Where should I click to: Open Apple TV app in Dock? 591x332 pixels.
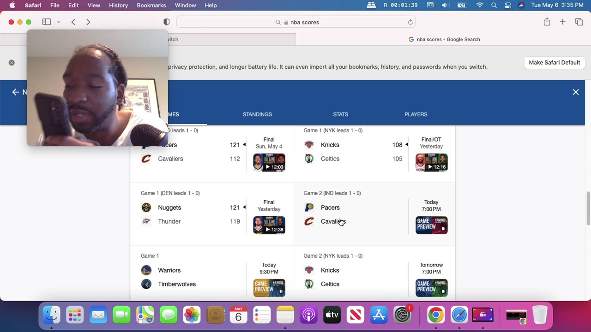(332, 315)
